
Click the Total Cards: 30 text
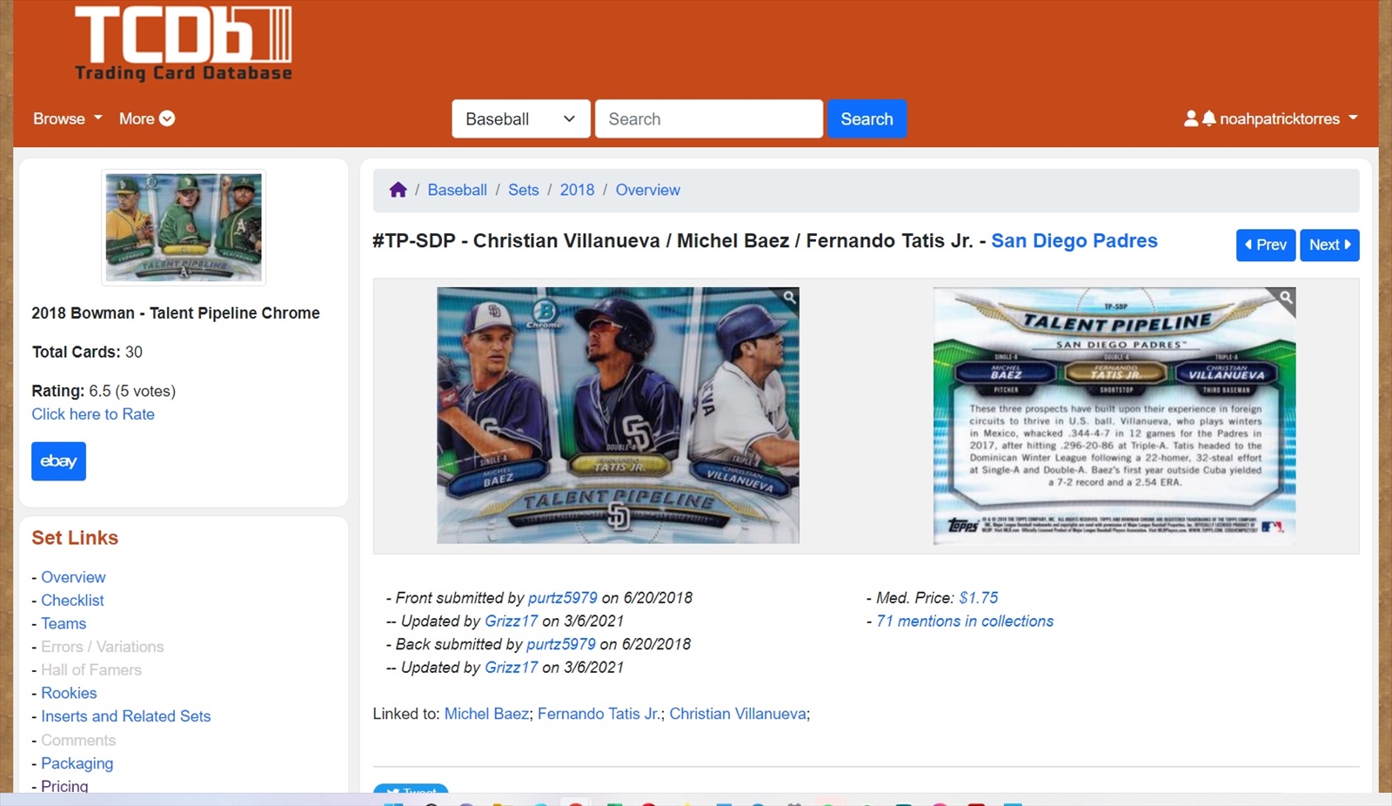(x=87, y=353)
